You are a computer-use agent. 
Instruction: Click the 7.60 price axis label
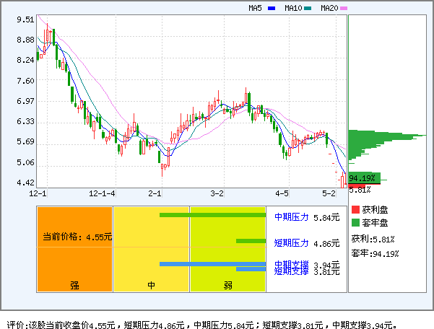point(25,81)
